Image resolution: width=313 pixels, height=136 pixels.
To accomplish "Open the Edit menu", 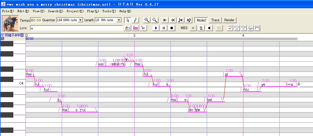I will [x=23, y=11].
